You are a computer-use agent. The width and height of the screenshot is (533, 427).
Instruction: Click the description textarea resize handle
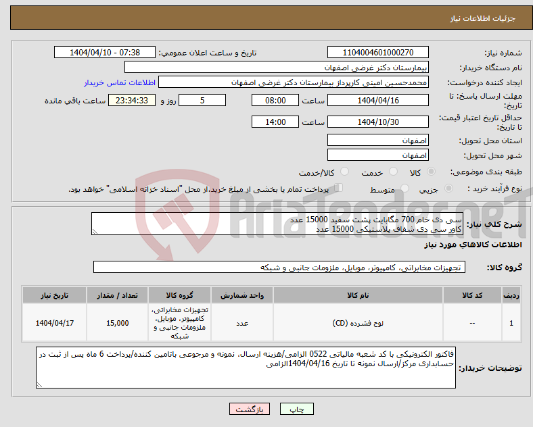click(x=95, y=232)
